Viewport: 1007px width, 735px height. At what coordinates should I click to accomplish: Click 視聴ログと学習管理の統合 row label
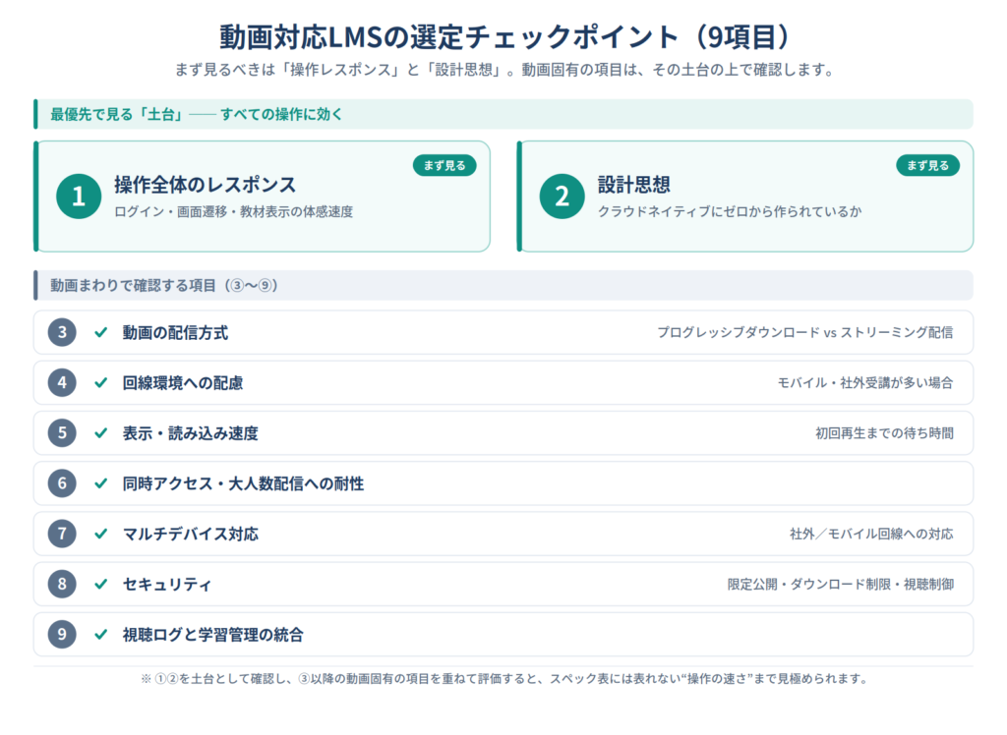(x=213, y=635)
